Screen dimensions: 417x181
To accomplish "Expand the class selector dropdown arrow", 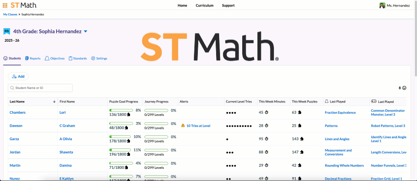I will 86,32.
